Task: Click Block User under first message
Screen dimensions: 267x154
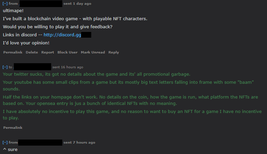Action: point(67,52)
